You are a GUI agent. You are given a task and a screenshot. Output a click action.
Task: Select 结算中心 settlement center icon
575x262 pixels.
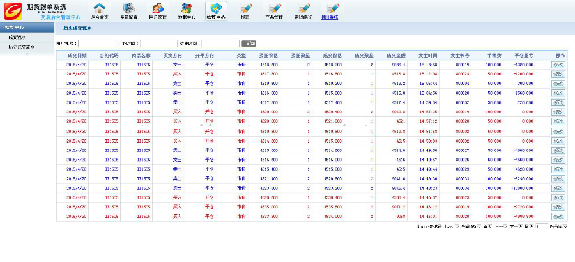click(x=216, y=10)
